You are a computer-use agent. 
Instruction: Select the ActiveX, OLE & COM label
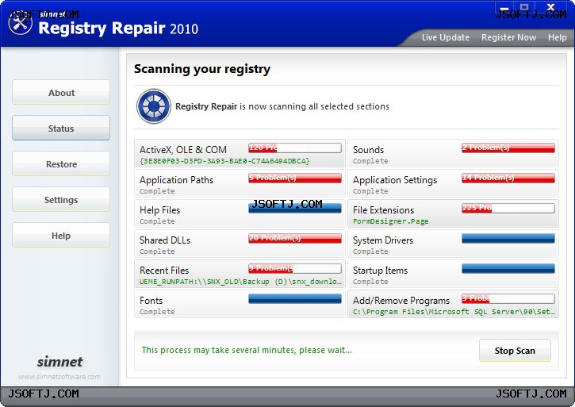tap(183, 150)
